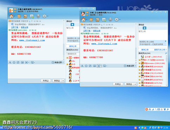Open send options arrow beside 发送 in left window
This screenshot has height=130, width=170.
pyautogui.click(x=63, y=81)
